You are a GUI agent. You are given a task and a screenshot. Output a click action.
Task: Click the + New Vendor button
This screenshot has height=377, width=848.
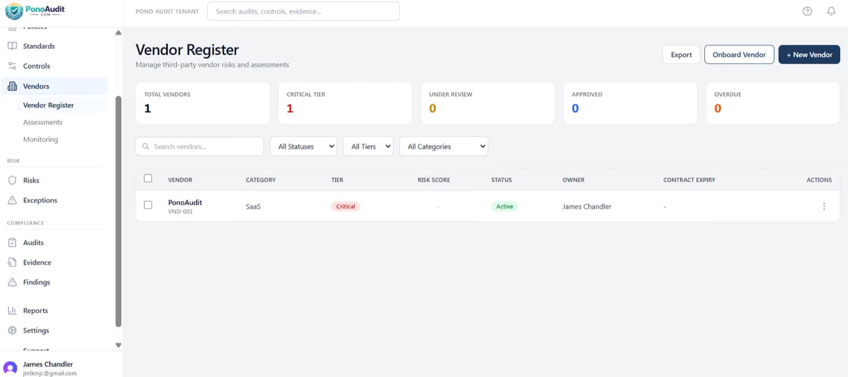pyautogui.click(x=809, y=55)
